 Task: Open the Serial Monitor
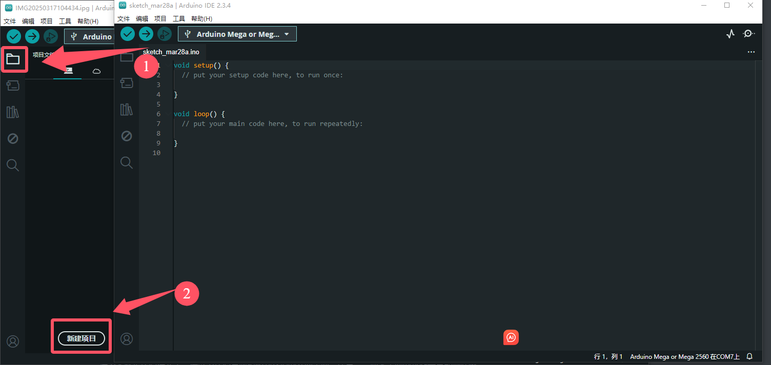tap(749, 34)
